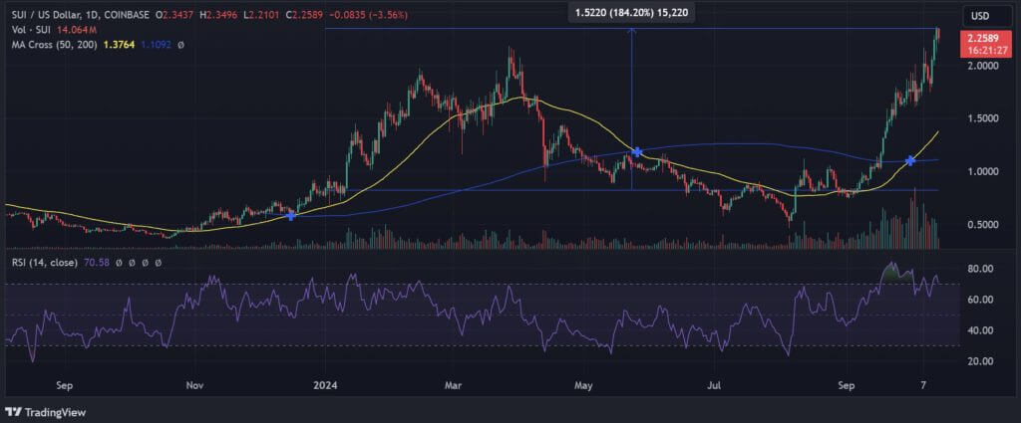
Task: Click the MA cross marker near 2024
Action: coord(291,216)
